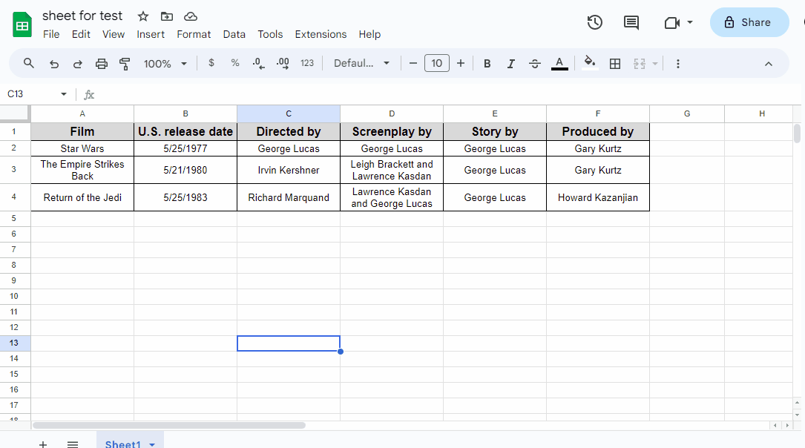Click the Move to folder icon
The width and height of the screenshot is (805, 448).
coord(167,16)
